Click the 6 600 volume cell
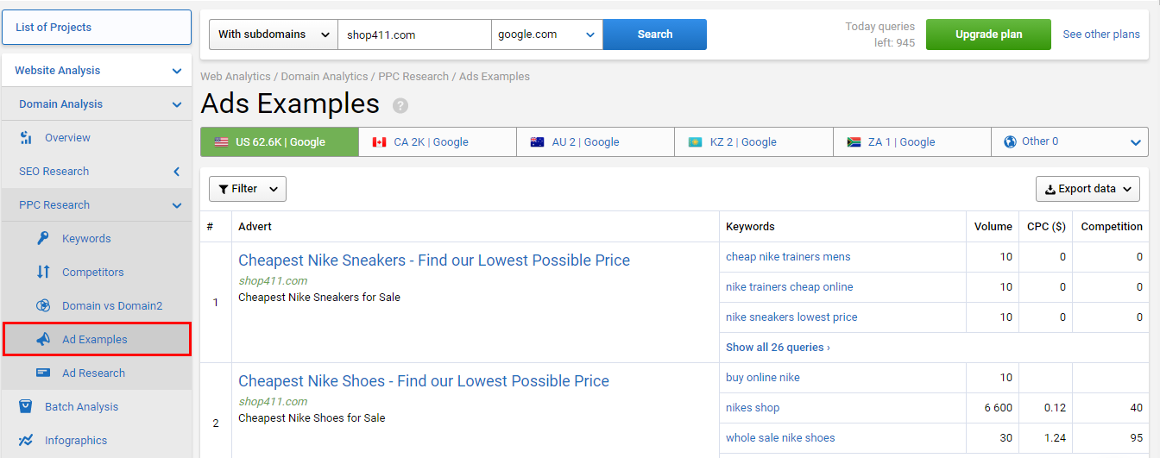This screenshot has height=458, width=1160. pos(993,408)
